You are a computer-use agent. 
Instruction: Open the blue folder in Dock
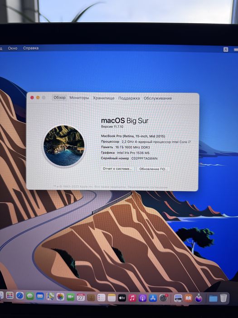213,298
